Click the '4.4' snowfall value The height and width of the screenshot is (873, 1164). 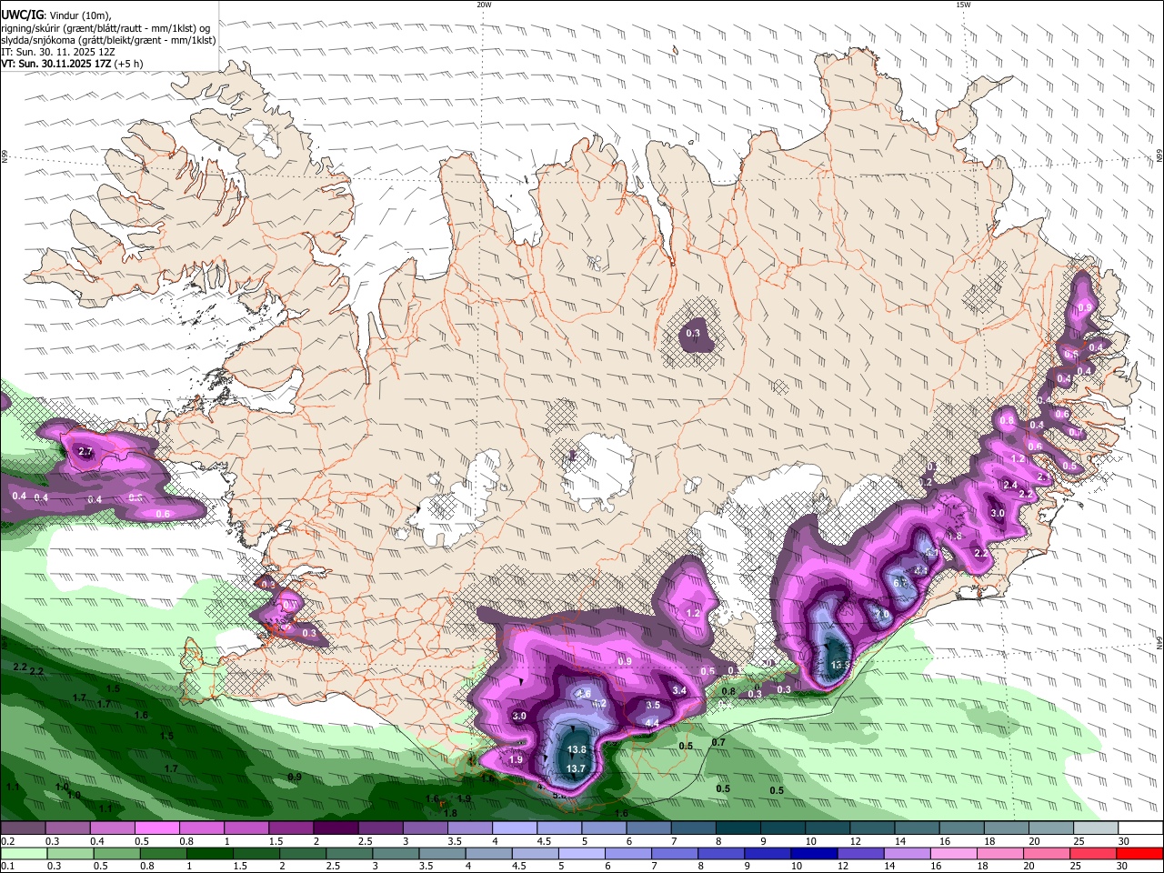click(652, 723)
